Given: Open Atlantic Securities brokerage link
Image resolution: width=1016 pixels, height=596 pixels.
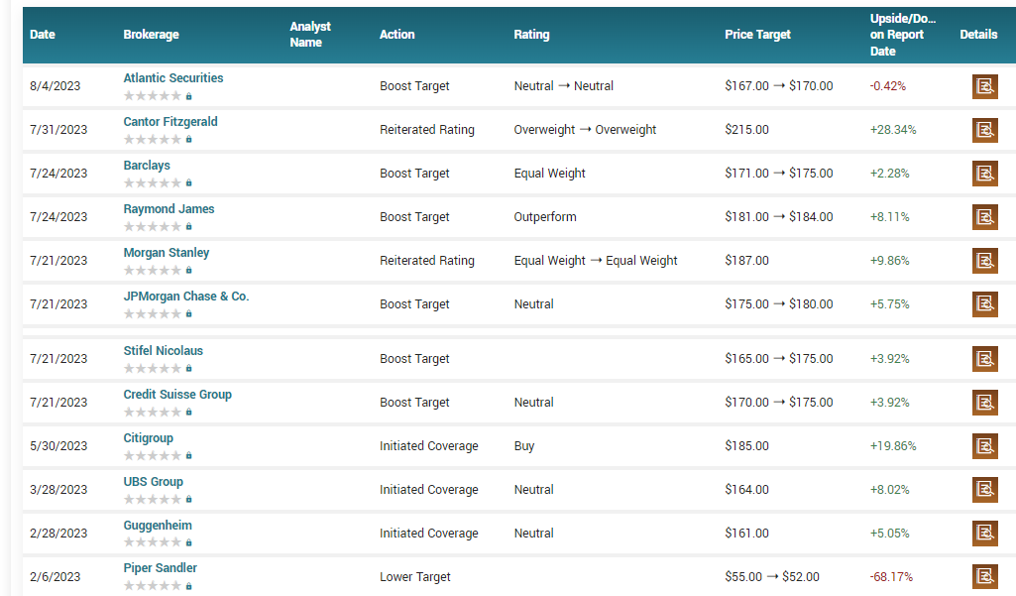Looking at the screenshot, I should [x=173, y=78].
